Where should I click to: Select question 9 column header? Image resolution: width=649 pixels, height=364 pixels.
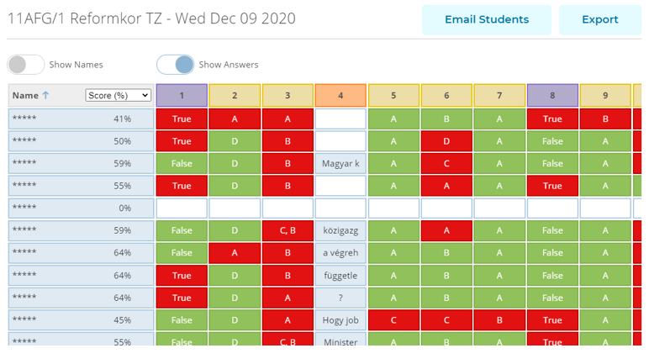pyautogui.click(x=605, y=96)
